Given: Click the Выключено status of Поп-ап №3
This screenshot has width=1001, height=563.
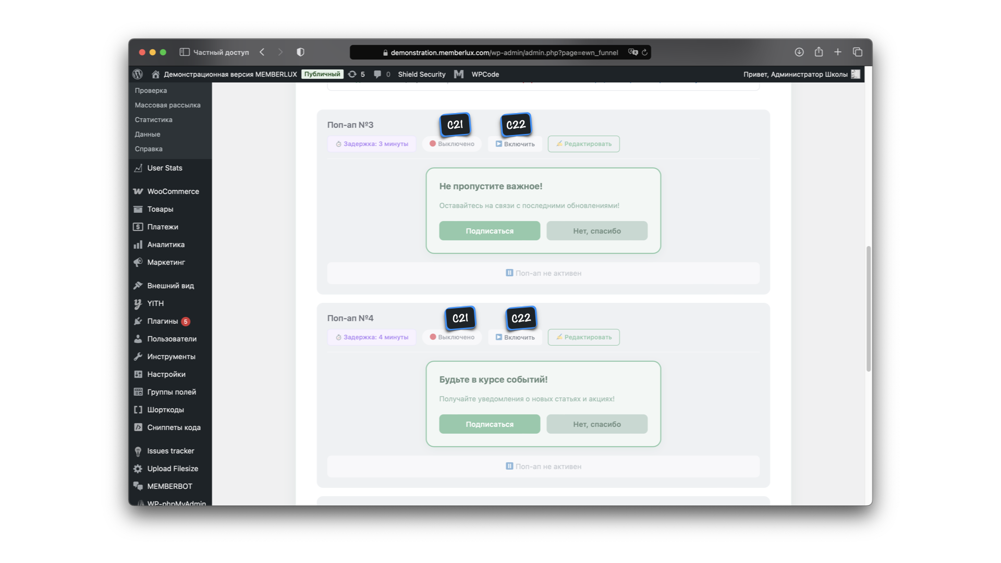Looking at the screenshot, I should pos(452,144).
